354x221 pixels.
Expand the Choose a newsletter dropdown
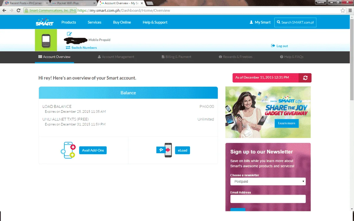click(268, 182)
